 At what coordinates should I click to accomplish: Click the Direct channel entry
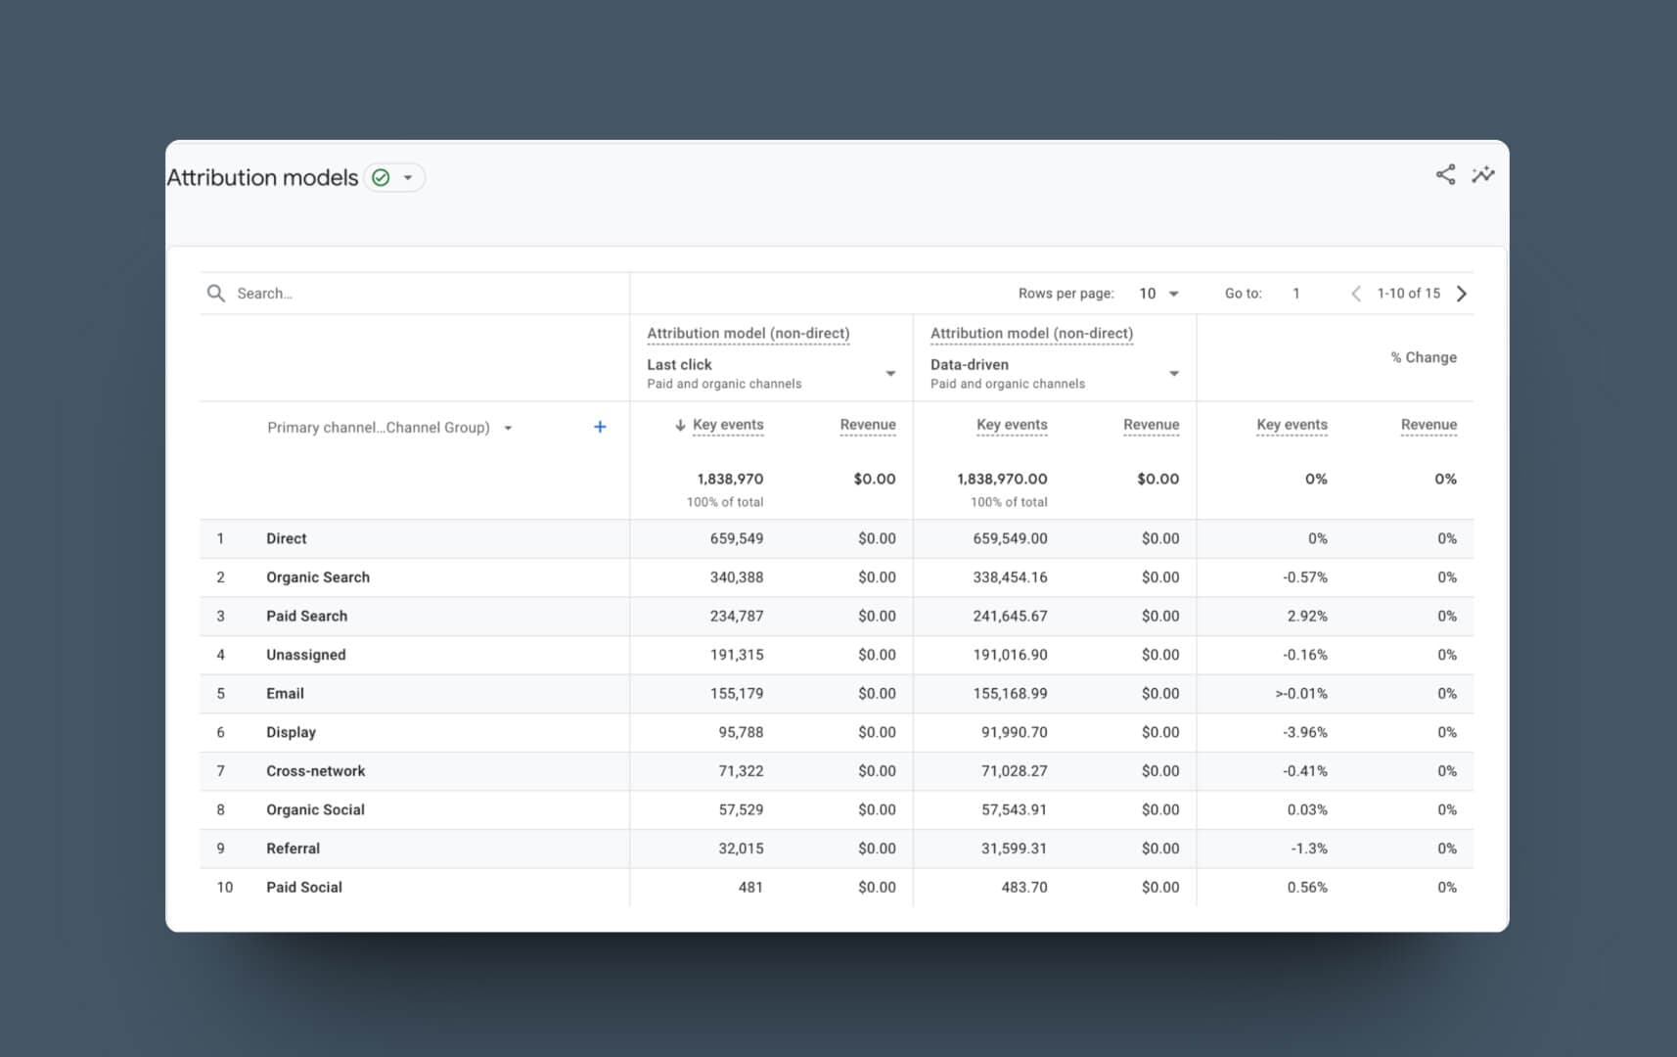pos(286,538)
